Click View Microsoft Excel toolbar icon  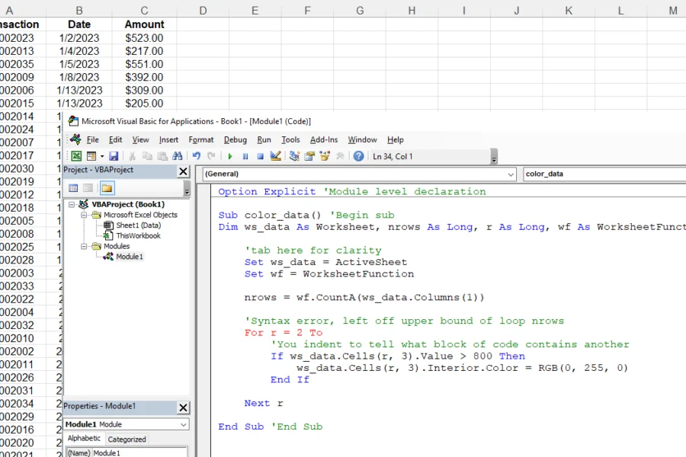[x=76, y=156]
